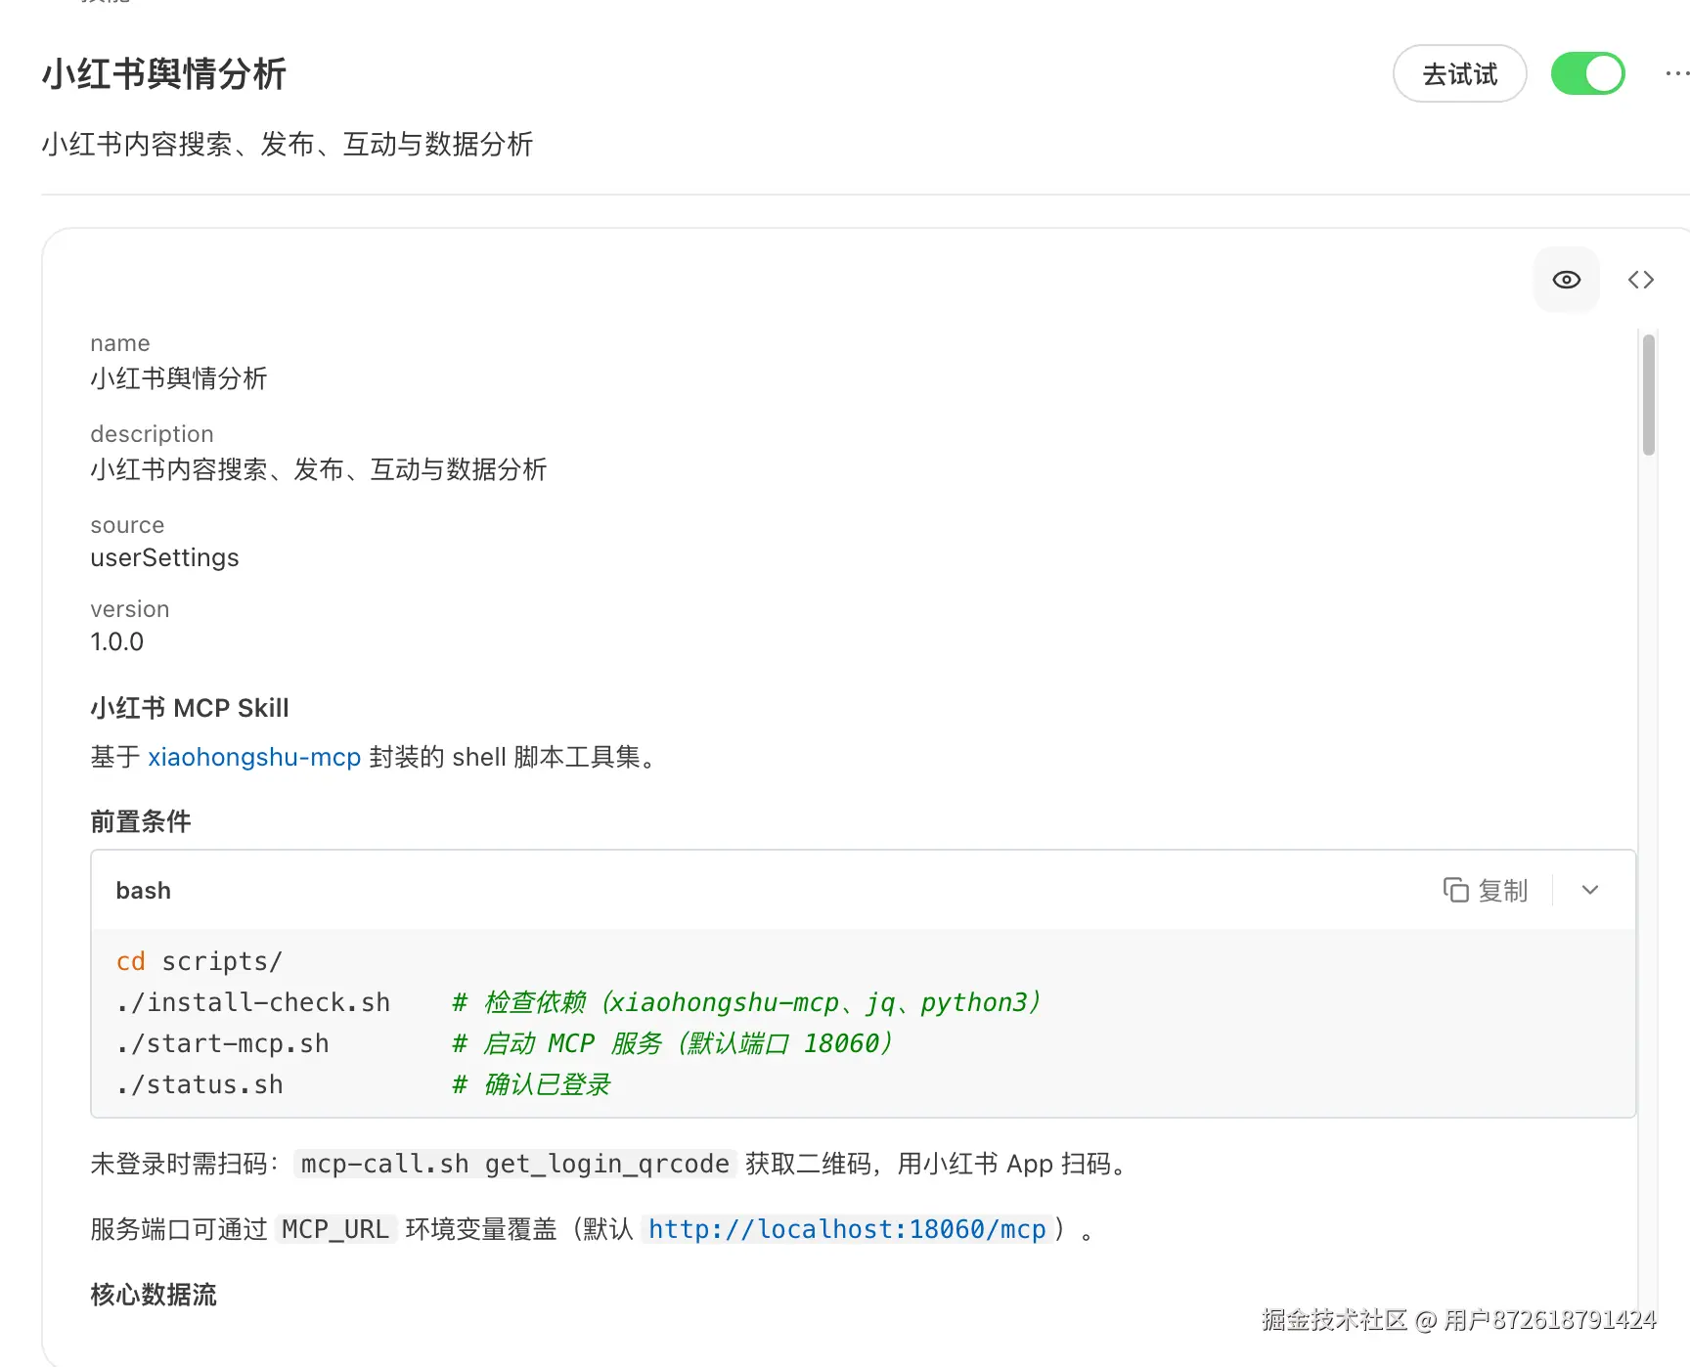Click the bash language label
The image size is (1690, 1367).
[143, 891]
